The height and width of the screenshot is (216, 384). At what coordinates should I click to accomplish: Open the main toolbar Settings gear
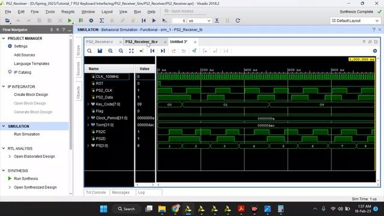click(x=91, y=20)
